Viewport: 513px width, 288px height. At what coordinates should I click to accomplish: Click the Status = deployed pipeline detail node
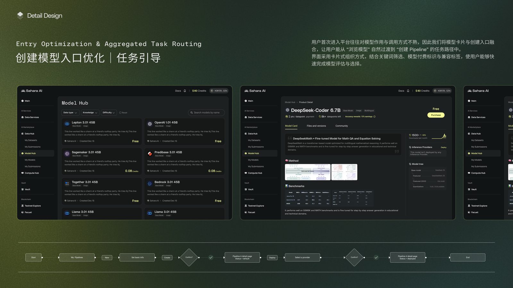pos(408,257)
